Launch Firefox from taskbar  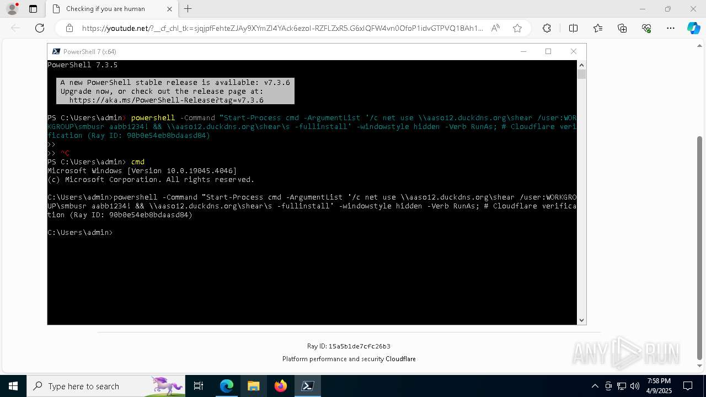(281, 386)
